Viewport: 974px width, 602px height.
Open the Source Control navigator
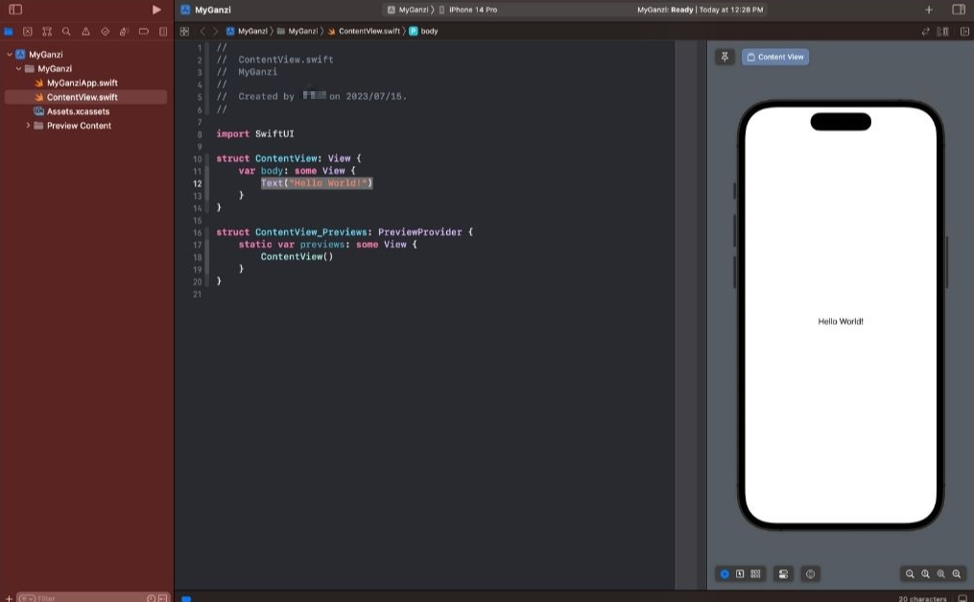click(27, 31)
